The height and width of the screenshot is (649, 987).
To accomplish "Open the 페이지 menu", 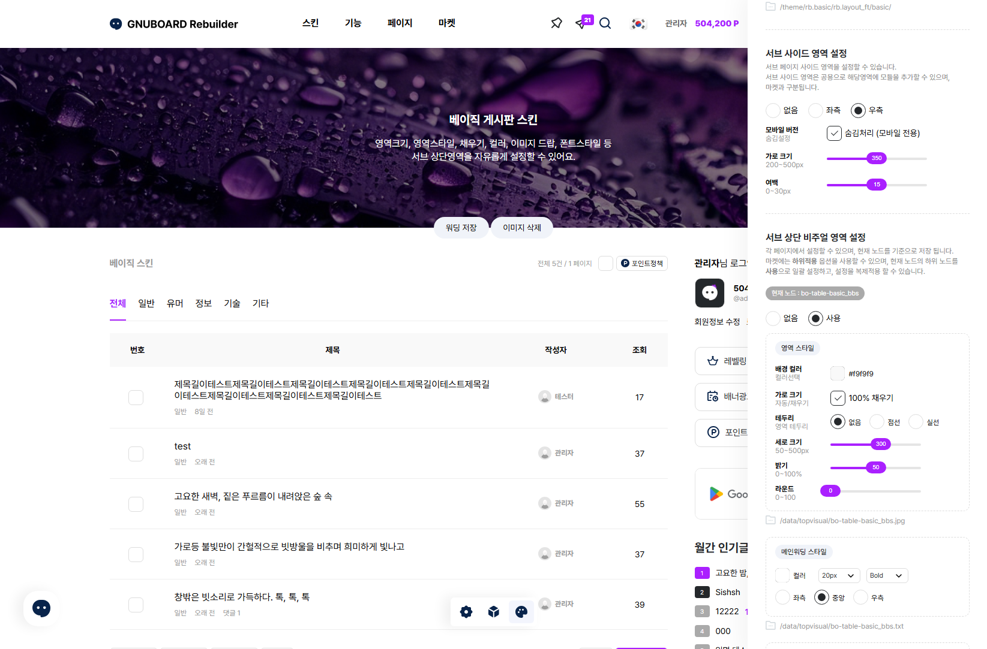I will click(400, 23).
